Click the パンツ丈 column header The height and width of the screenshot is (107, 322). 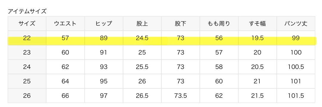296,23
